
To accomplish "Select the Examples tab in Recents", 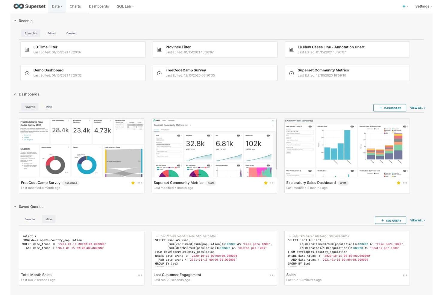I will [31, 33].
